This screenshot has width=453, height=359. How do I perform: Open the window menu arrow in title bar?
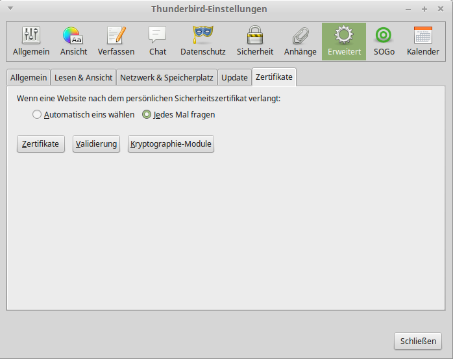pyautogui.click(x=10, y=8)
